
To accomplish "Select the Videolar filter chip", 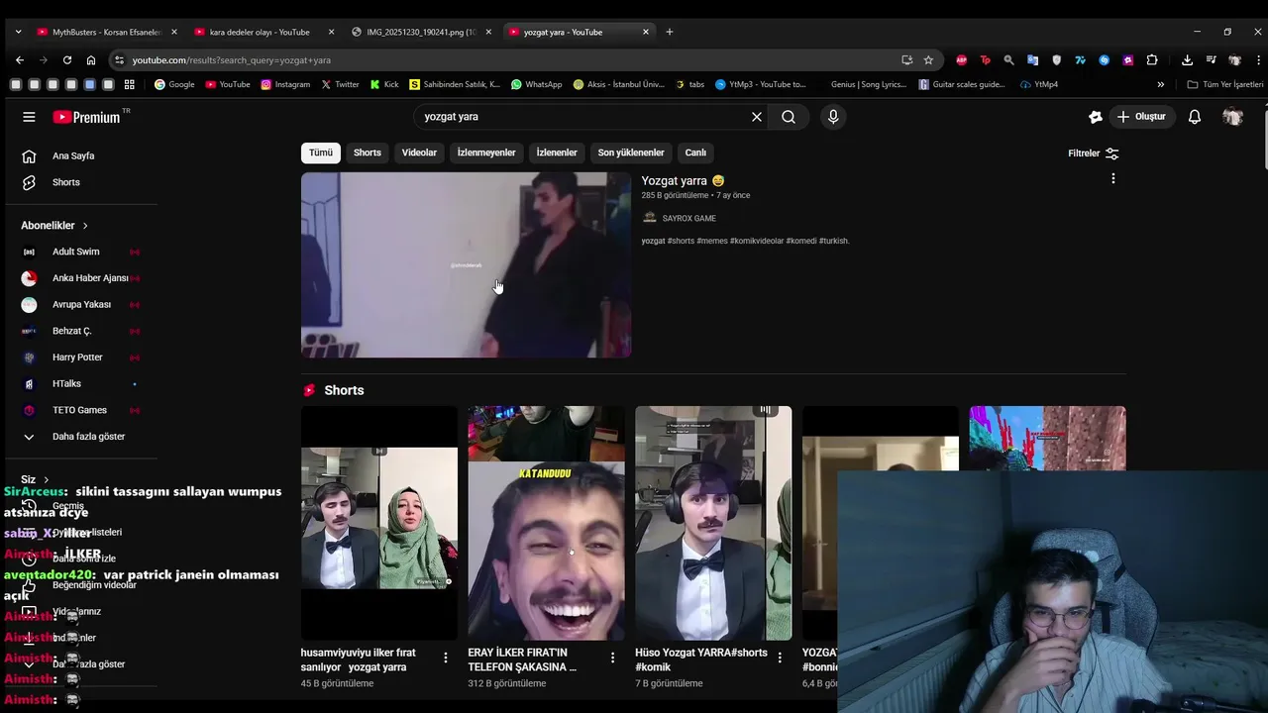I will tap(419, 153).
